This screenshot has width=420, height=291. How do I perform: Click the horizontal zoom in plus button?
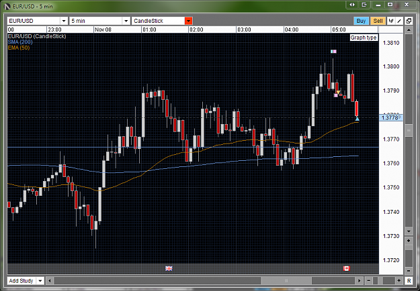399,281
